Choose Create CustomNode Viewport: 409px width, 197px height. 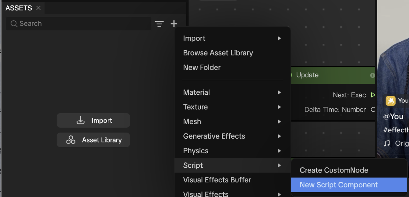[349, 170]
